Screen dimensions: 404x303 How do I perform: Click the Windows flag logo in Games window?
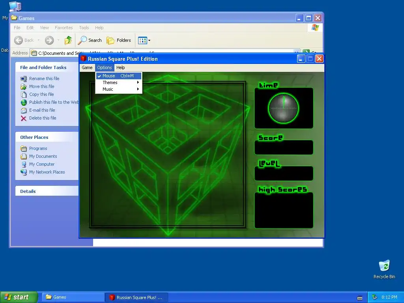[x=315, y=28]
